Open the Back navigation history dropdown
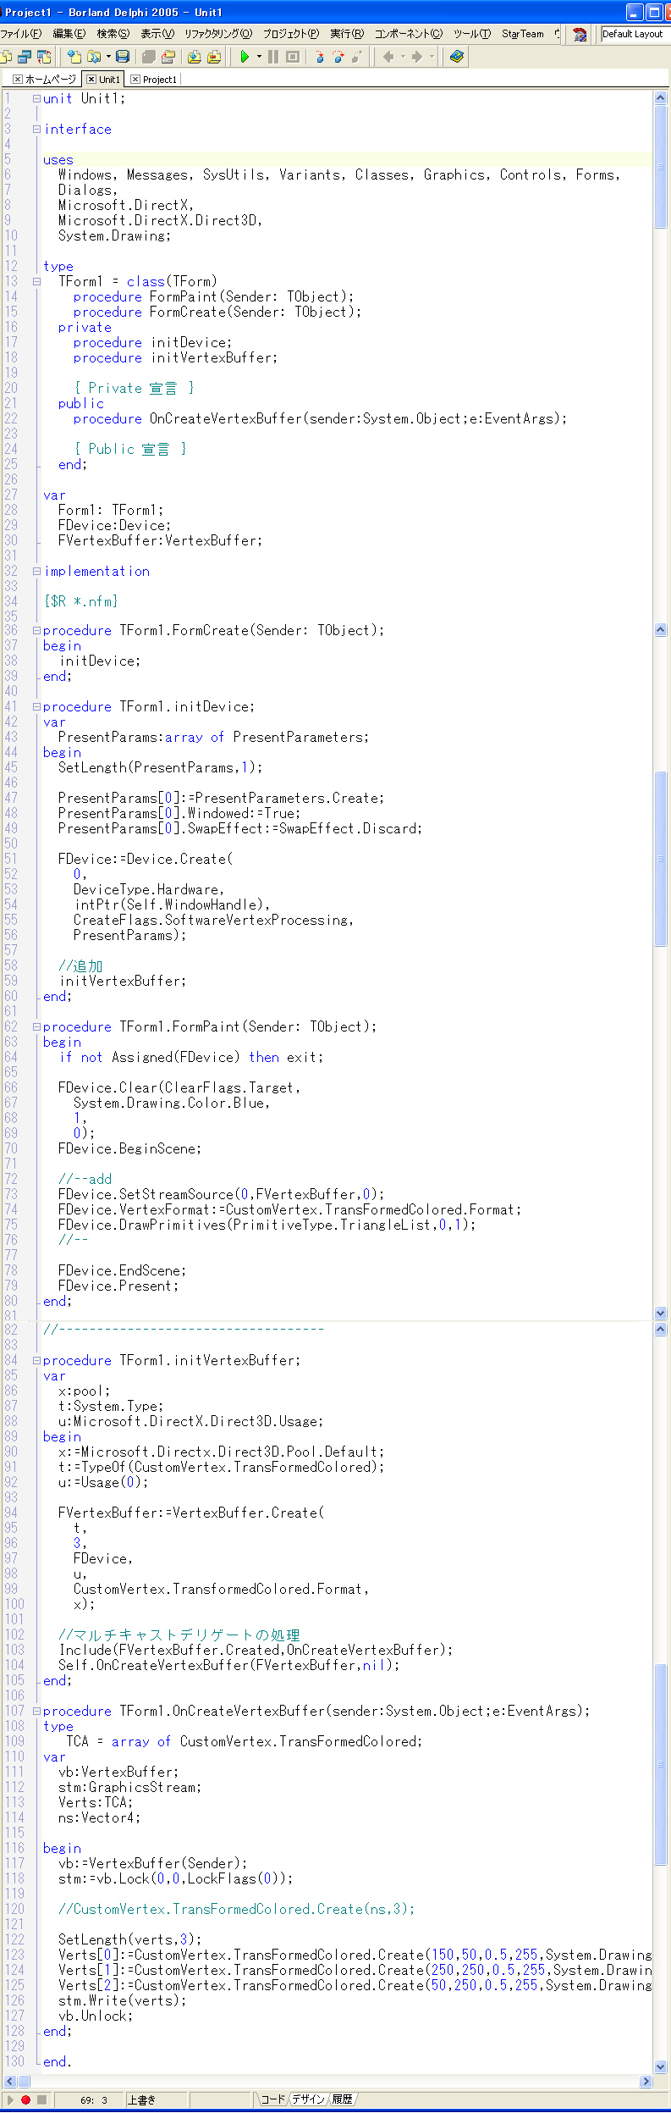The width and height of the screenshot is (671, 2113). click(403, 57)
